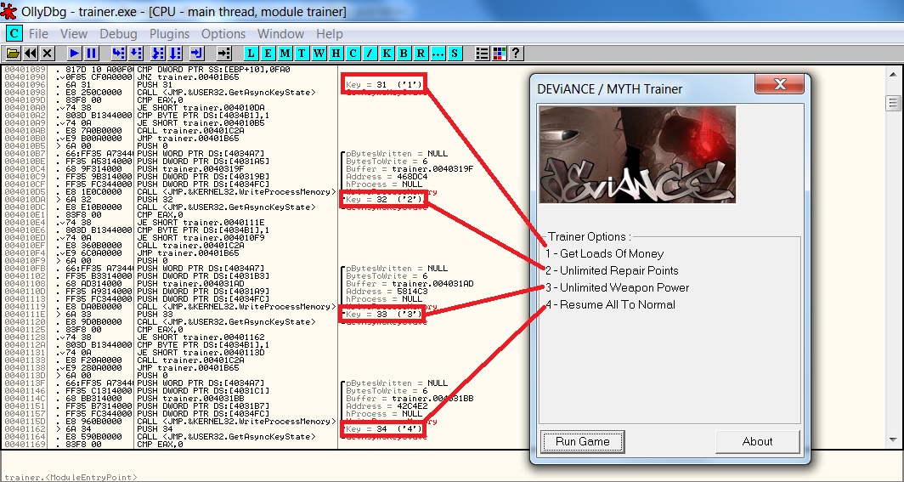904x482 pixels.
Task: Select the 'JE SHORT trainer.0040111E' row
Action: click(x=171, y=223)
